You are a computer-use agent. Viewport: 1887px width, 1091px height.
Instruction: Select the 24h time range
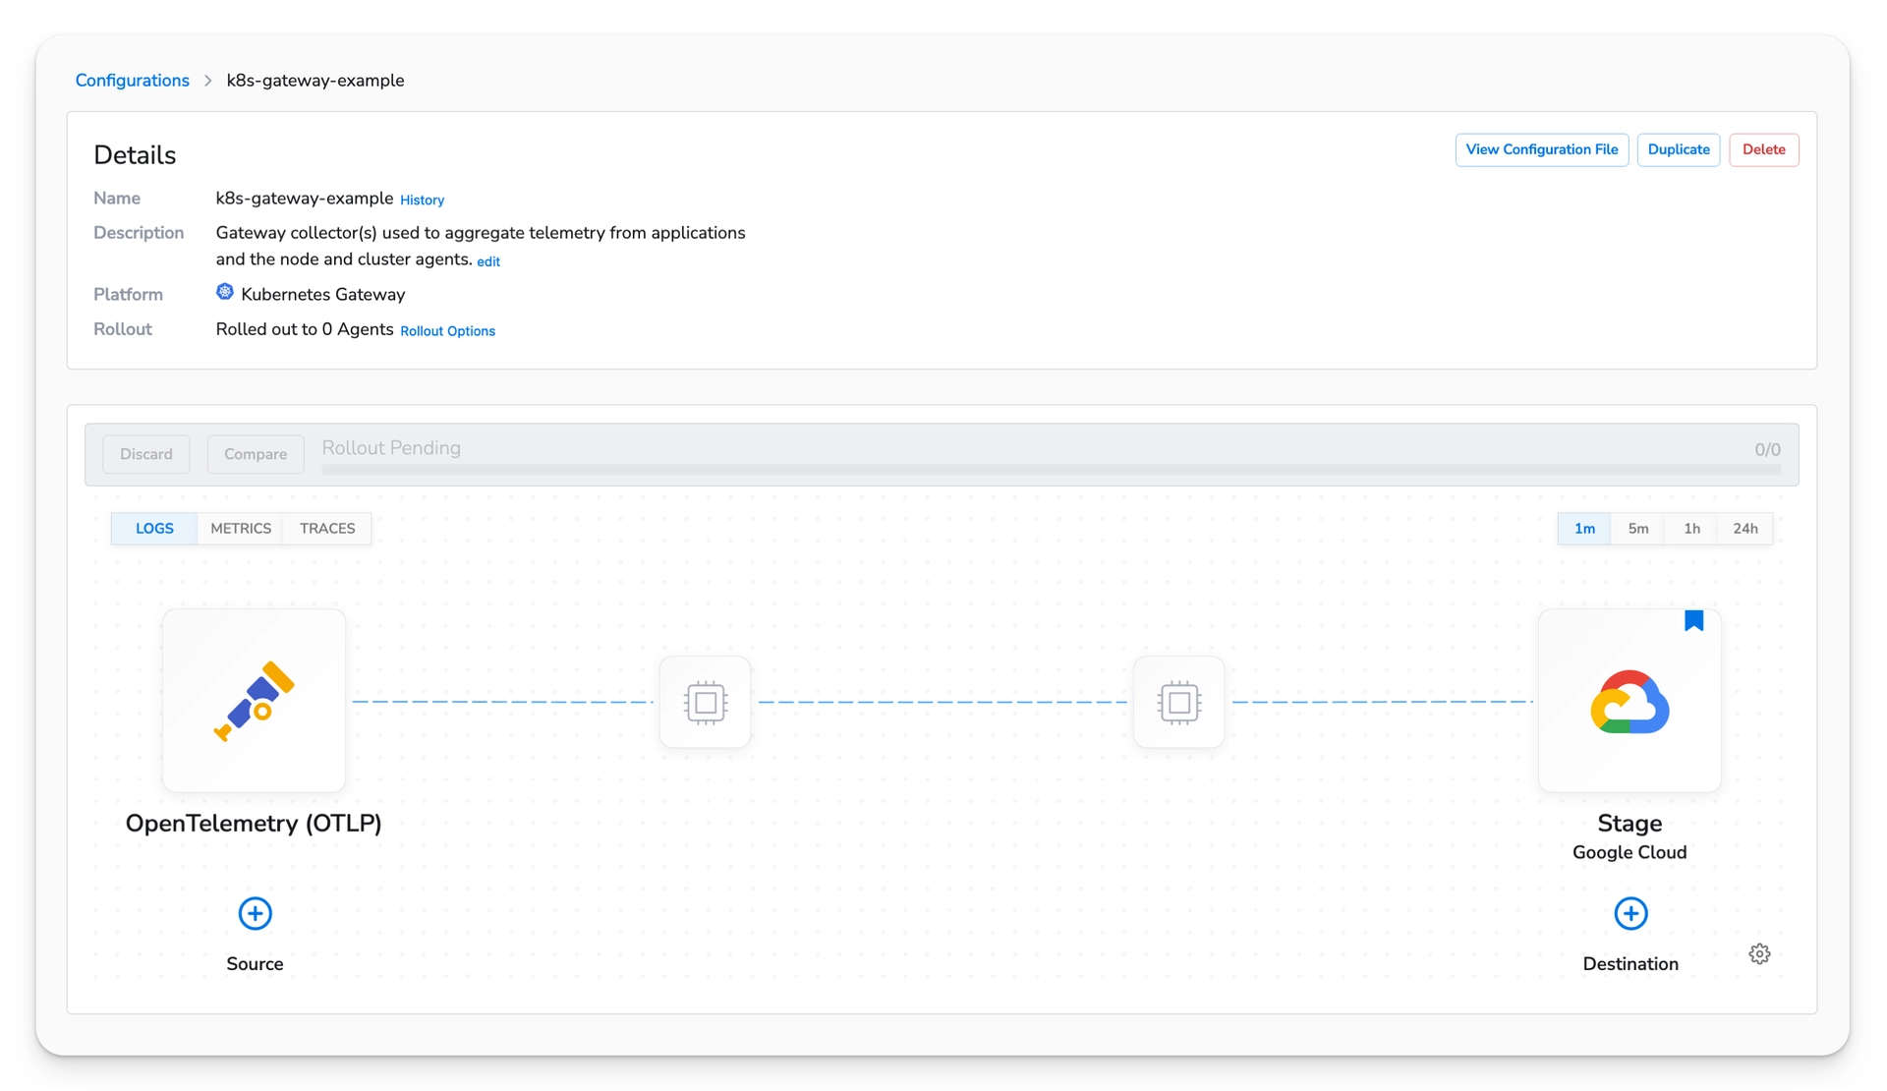[x=1745, y=528]
